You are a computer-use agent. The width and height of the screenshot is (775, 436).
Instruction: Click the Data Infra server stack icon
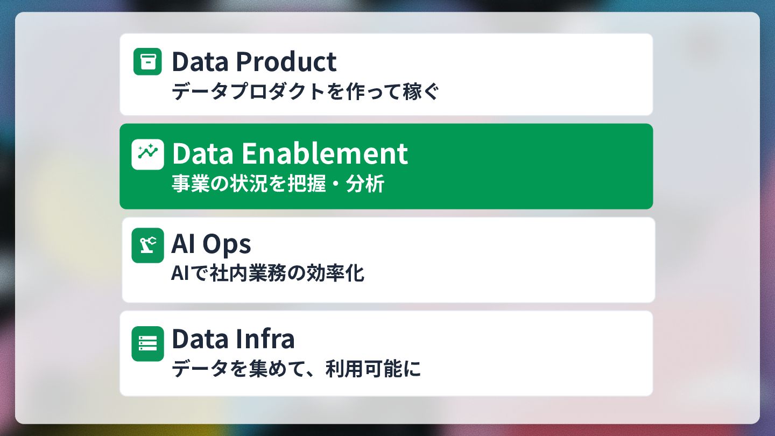[147, 343]
